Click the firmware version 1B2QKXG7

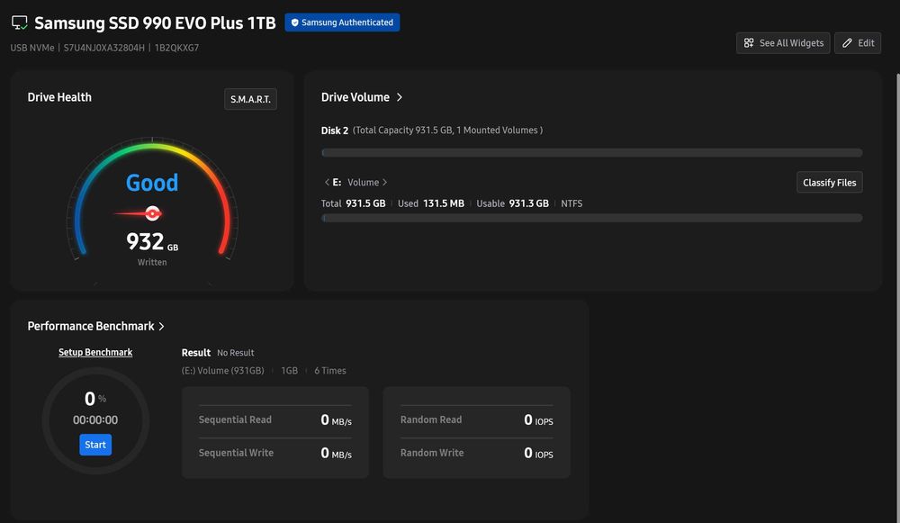[x=176, y=48]
